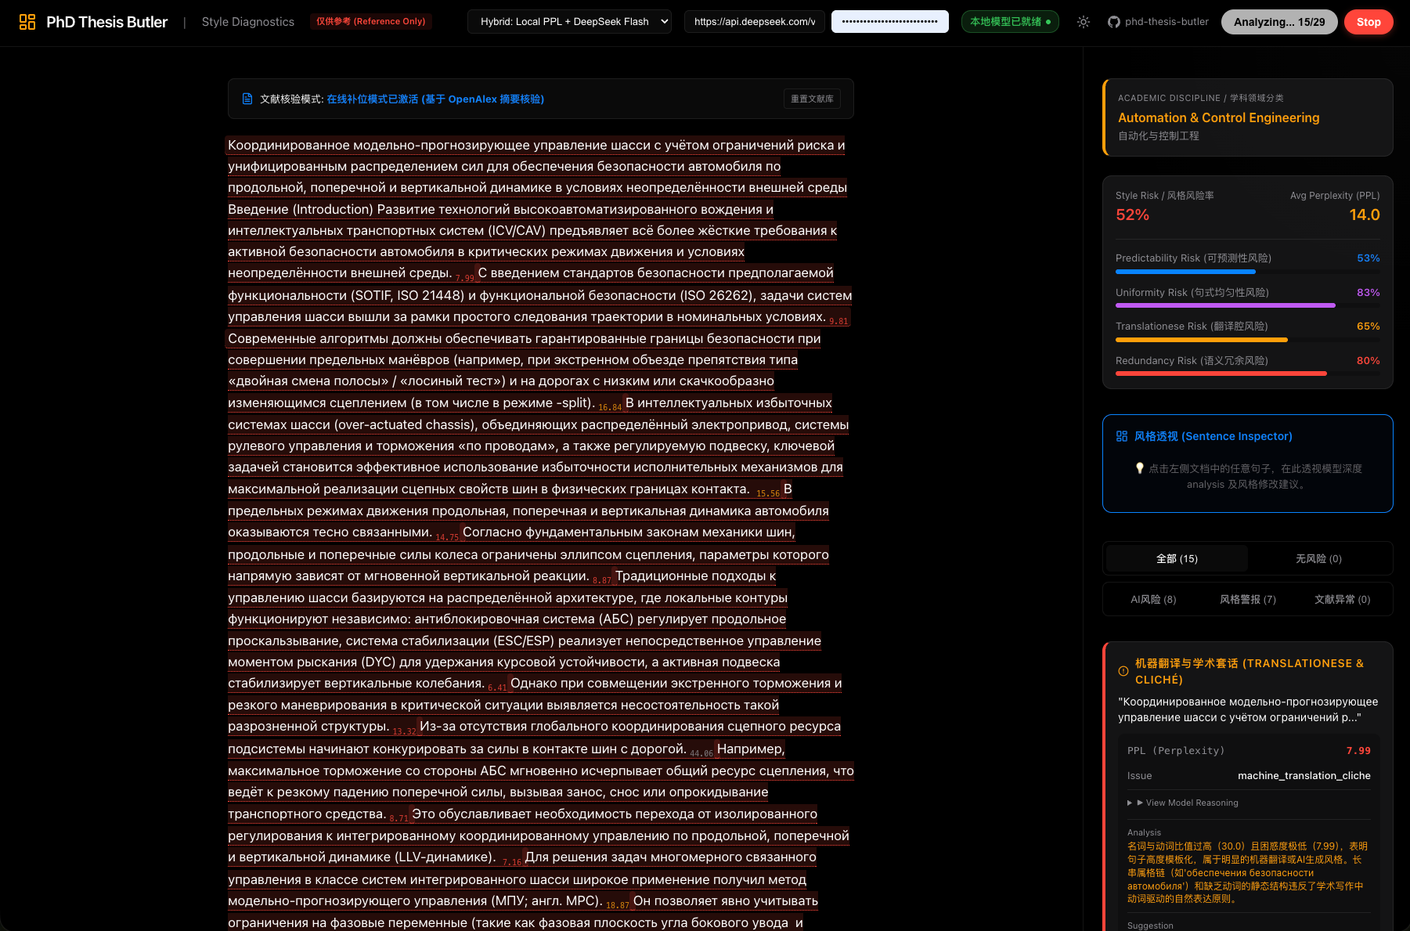Click the 52% style risk value
Screen dimensions: 1410x931
(x=1132, y=215)
